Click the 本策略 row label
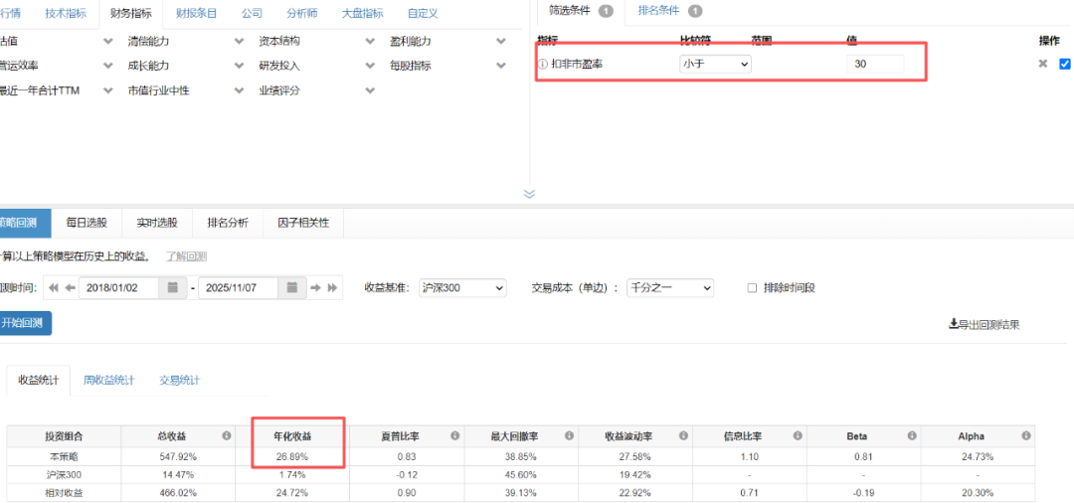1074x503 pixels. coord(64,456)
